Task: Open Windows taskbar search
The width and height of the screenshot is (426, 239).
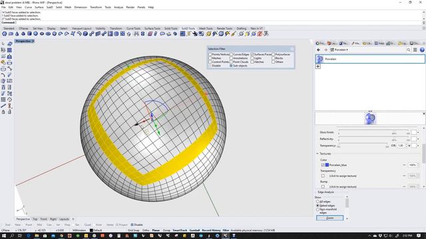Action: point(12,236)
